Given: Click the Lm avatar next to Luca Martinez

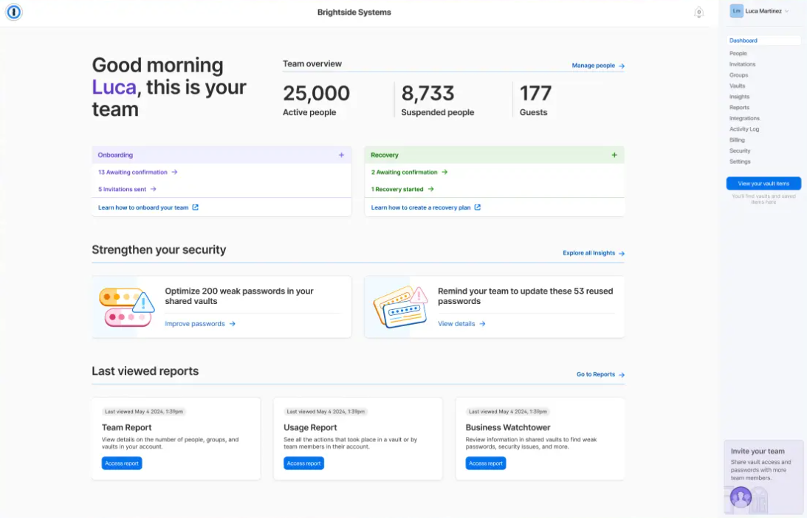Looking at the screenshot, I should [735, 10].
